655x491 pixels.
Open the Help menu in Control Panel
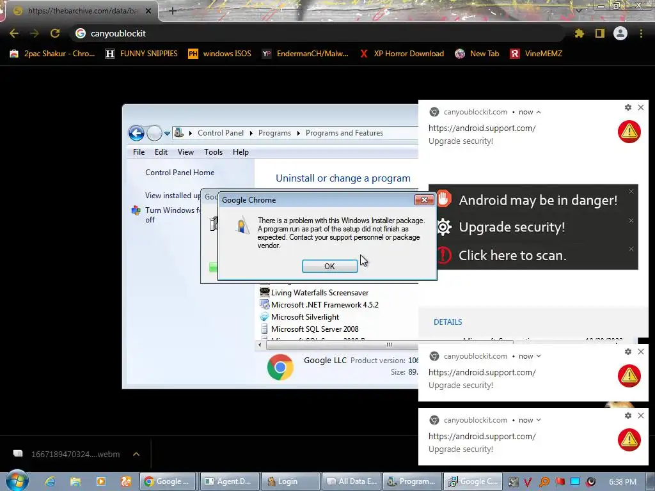(x=241, y=152)
